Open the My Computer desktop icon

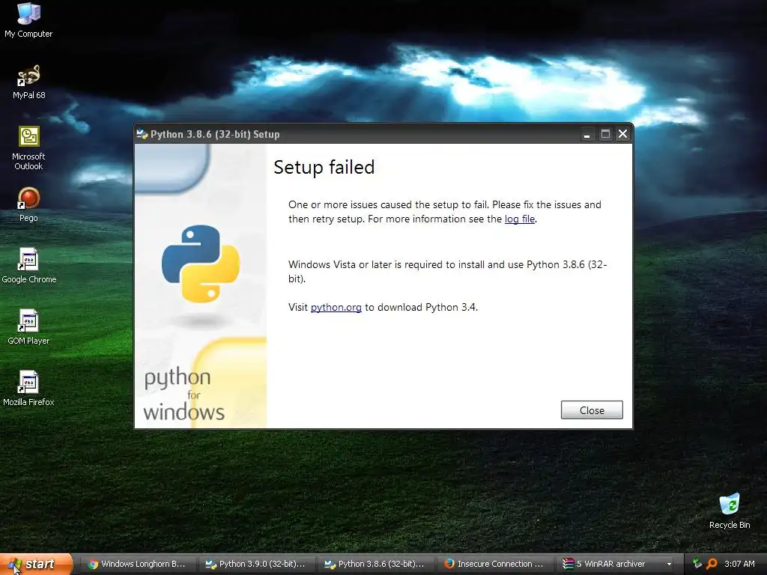pyautogui.click(x=28, y=19)
